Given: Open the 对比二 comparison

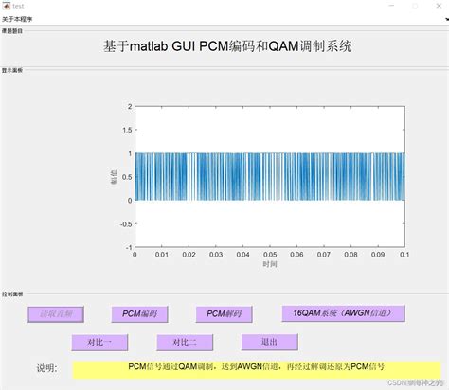Looking at the screenshot, I should [x=185, y=343].
